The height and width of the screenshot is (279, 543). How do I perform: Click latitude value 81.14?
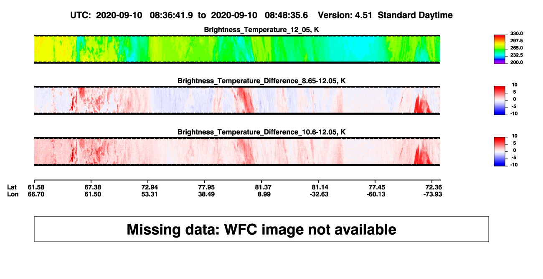[320, 187]
